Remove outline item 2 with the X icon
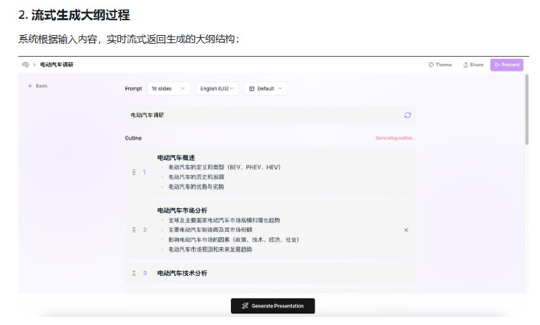540x325 pixels. (406, 230)
